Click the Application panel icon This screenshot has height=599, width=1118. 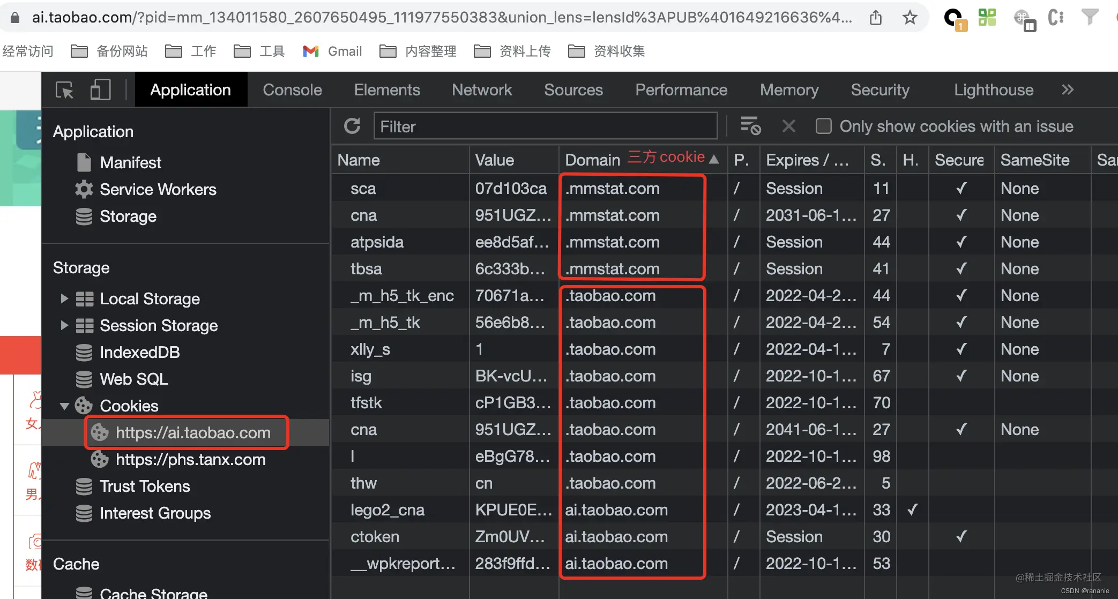(x=191, y=89)
